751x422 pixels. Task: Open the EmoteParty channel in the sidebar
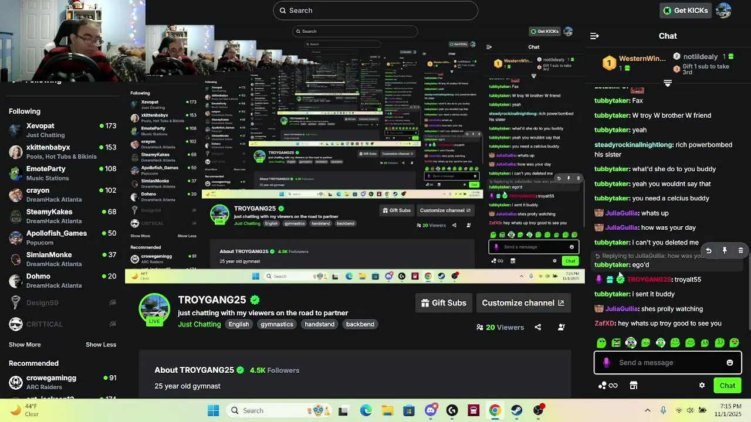pos(63,173)
